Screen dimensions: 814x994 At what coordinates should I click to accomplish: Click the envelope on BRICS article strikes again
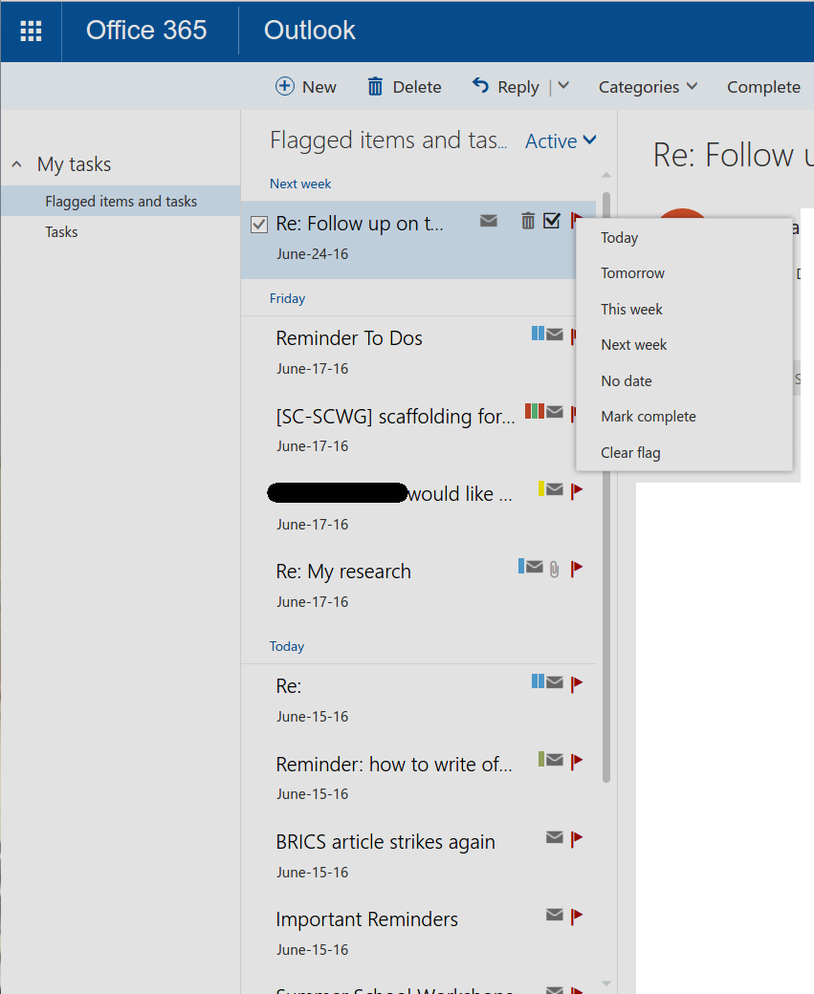pos(555,837)
